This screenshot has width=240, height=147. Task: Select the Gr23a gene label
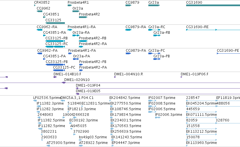coord(153,3)
